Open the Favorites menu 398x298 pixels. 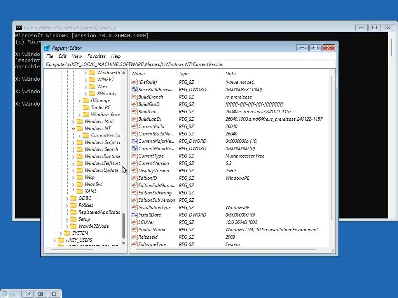click(96, 56)
